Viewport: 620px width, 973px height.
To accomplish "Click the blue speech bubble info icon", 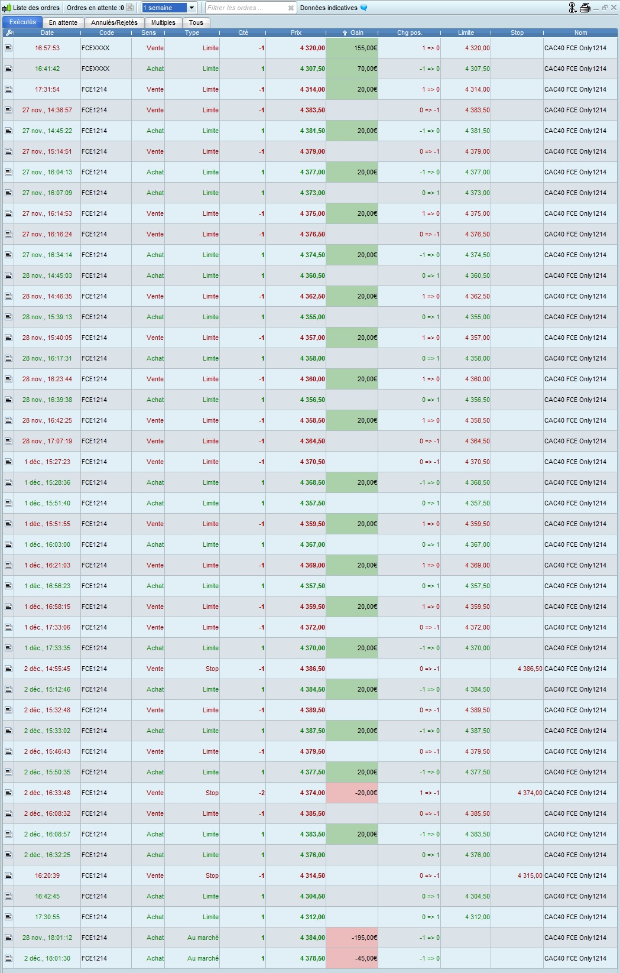I will (x=364, y=8).
